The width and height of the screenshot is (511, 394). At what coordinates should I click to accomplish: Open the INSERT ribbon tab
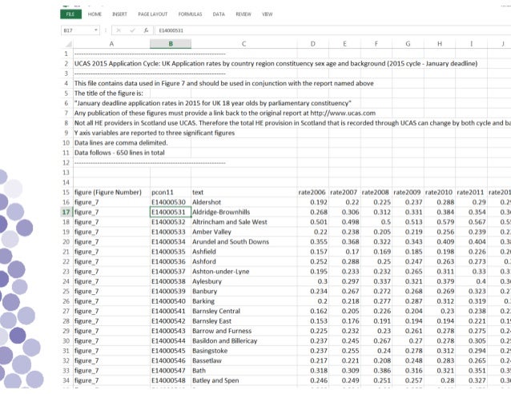119,14
